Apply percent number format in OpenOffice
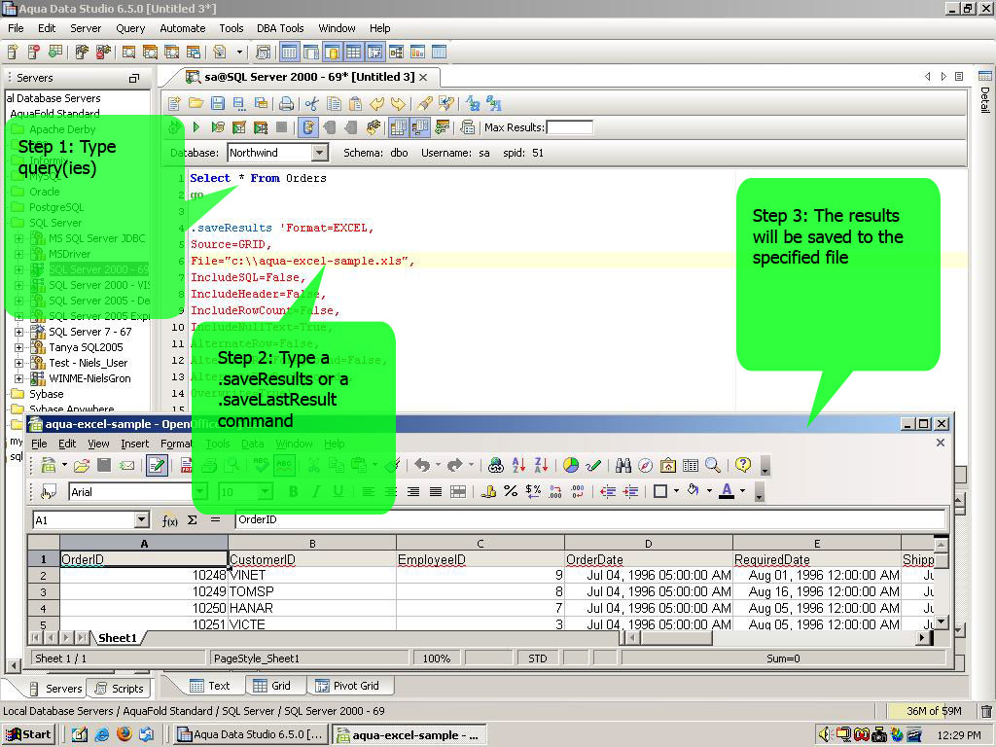The width and height of the screenshot is (996, 747). (511, 491)
